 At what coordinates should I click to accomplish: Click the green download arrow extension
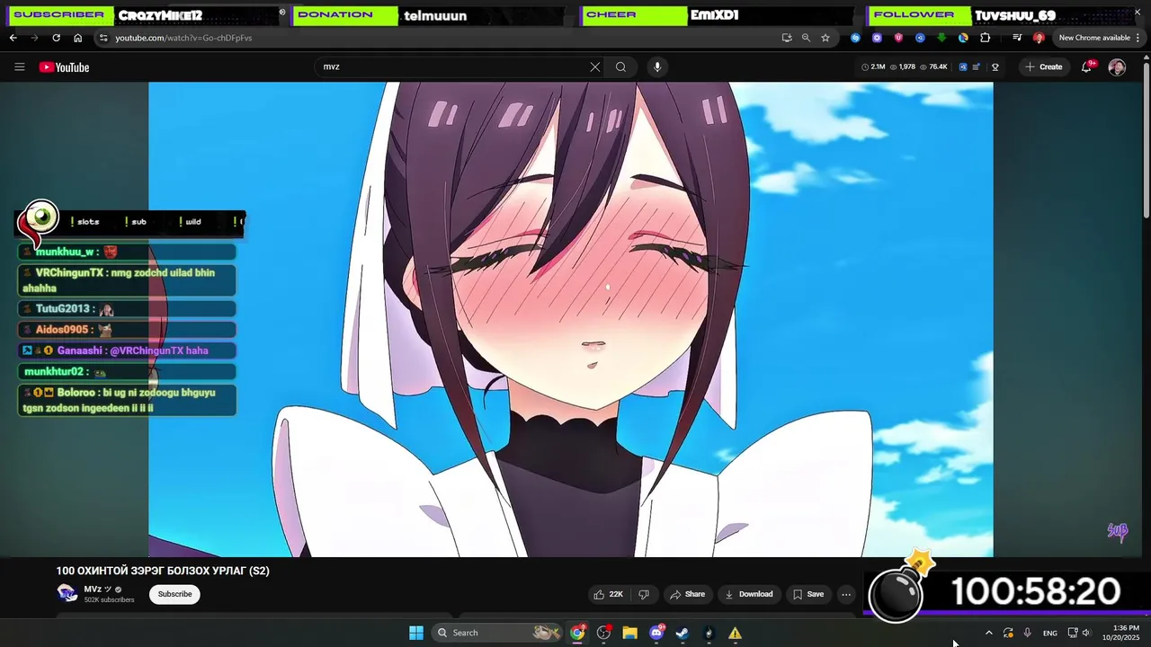pos(941,38)
